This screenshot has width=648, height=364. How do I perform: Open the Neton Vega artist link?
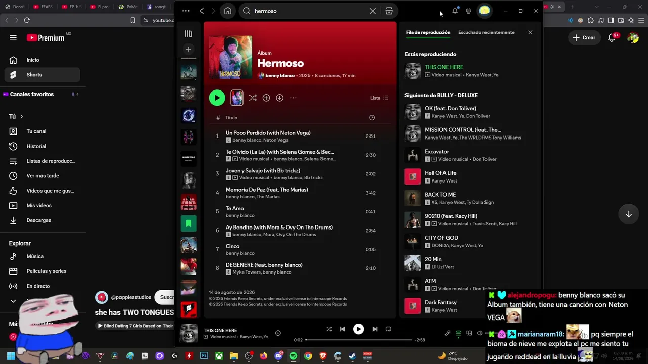pyautogui.click(x=275, y=140)
